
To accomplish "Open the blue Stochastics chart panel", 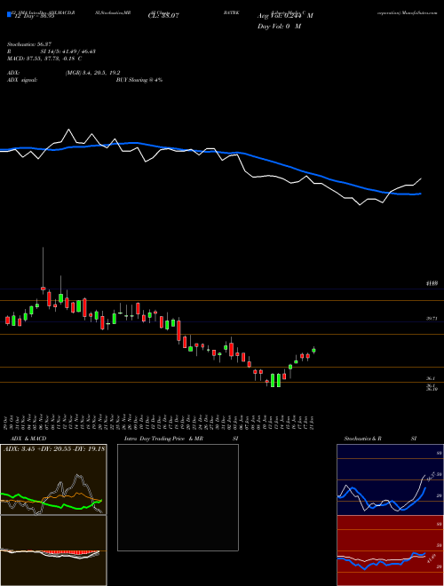I will 390,479.
